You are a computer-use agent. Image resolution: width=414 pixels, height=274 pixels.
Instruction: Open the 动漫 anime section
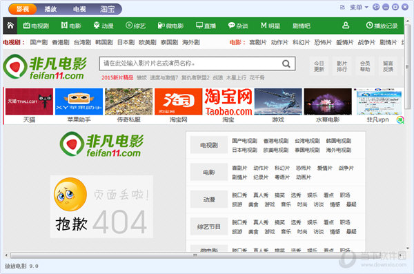[x=103, y=26]
